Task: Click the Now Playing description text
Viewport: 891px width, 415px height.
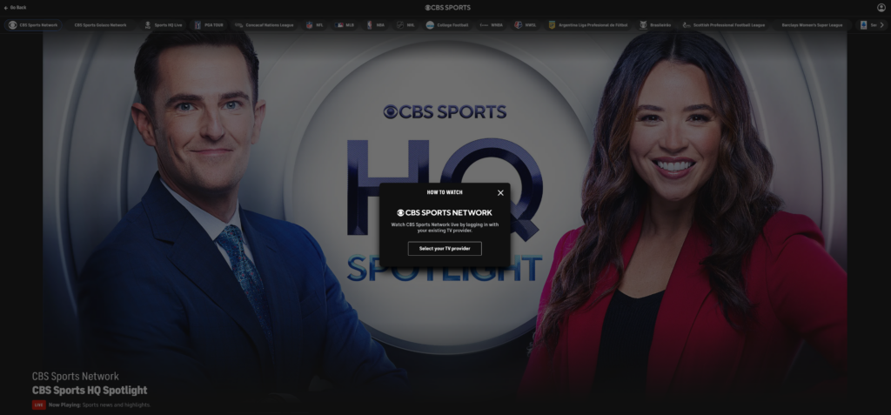Action: [x=99, y=405]
